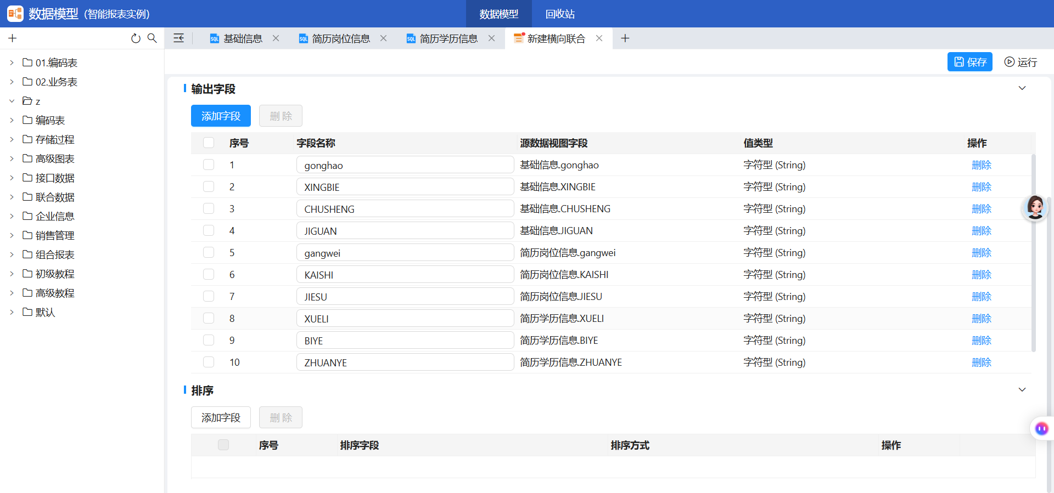Open the assistant avatar icon
Image resolution: width=1054 pixels, height=493 pixels.
[1035, 208]
